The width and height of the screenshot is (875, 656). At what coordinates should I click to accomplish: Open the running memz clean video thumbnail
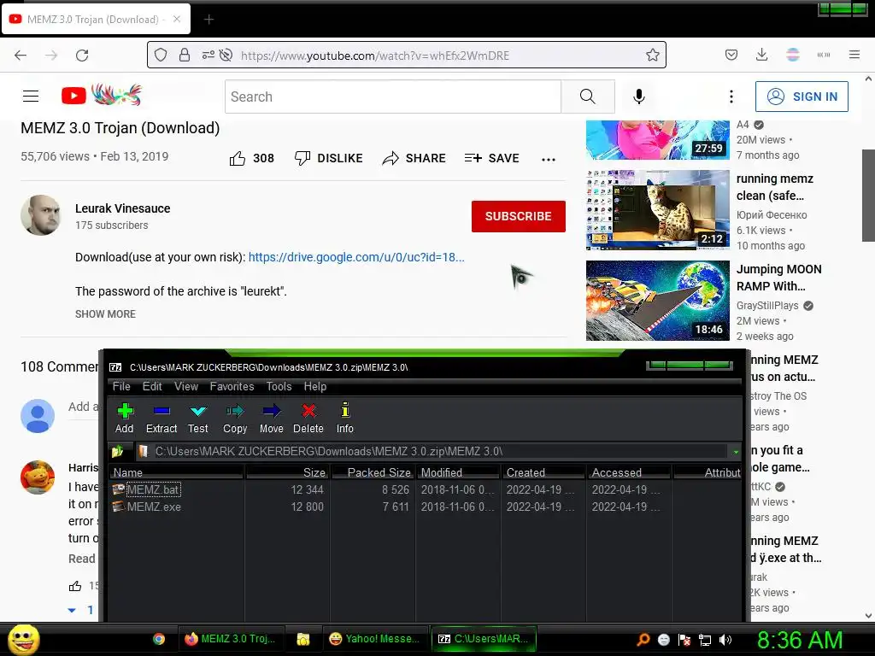[657, 210]
